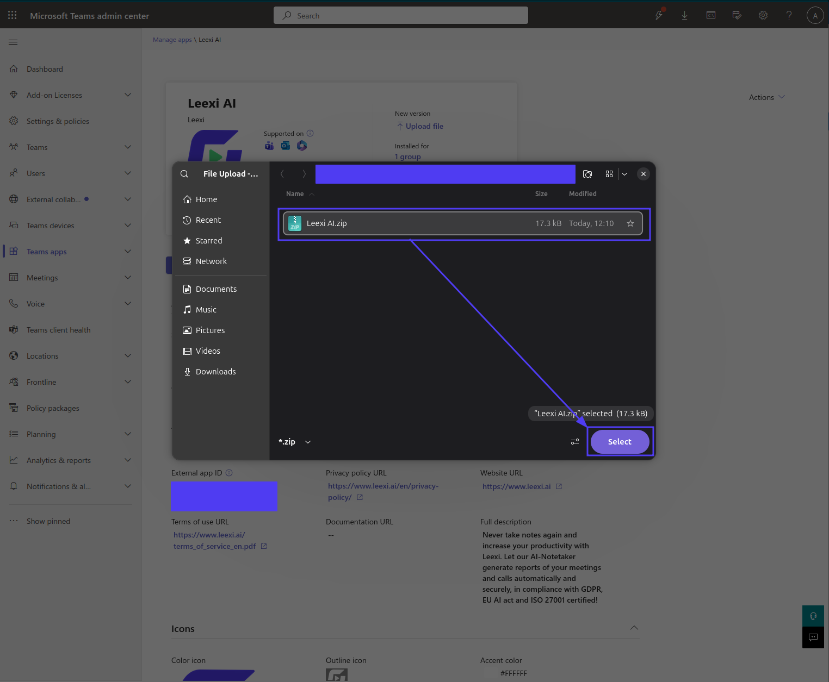The width and height of the screenshot is (829, 682).
Task: Click the download icon in header
Action: (685, 15)
